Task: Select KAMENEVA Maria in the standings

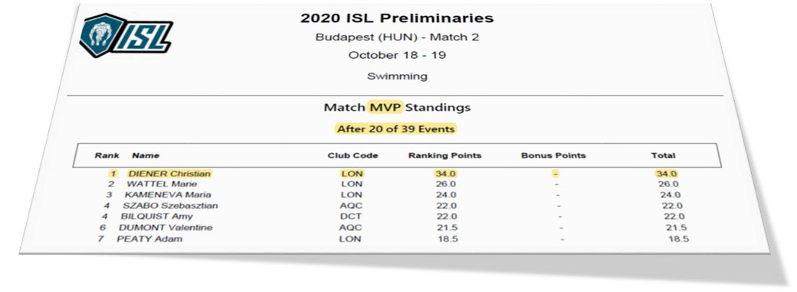Action: (x=168, y=195)
